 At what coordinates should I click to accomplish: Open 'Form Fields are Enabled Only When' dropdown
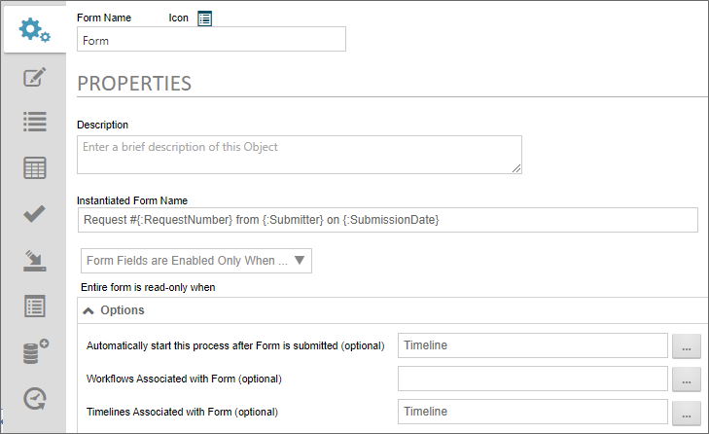(x=195, y=260)
